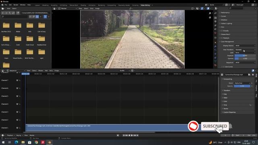Open the sequencer Add menu
This screenshot has height=145, width=258.
tap(46, 71)
